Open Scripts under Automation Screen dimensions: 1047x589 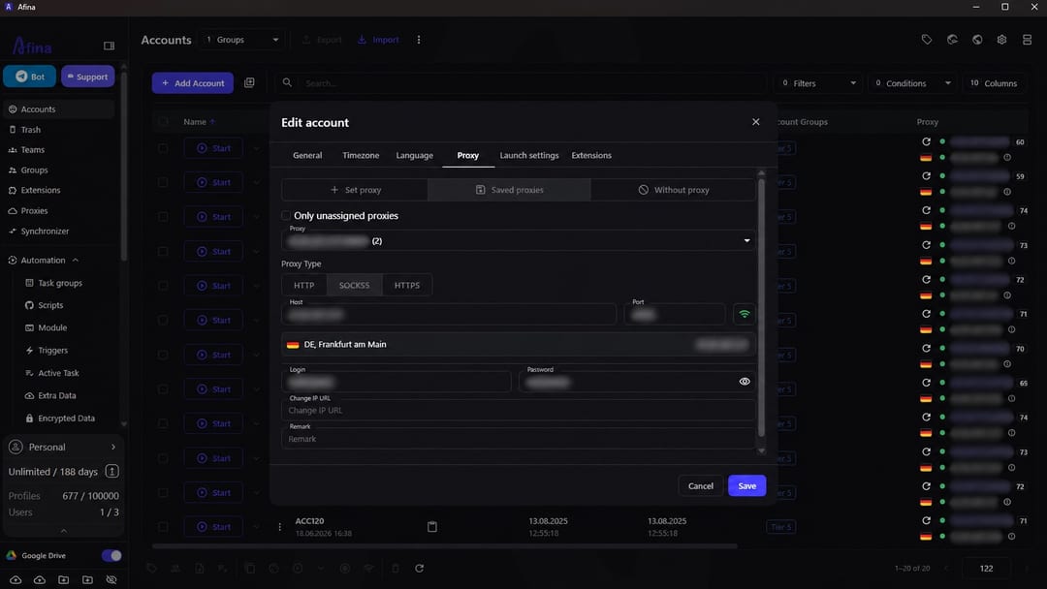pos(50,305)
